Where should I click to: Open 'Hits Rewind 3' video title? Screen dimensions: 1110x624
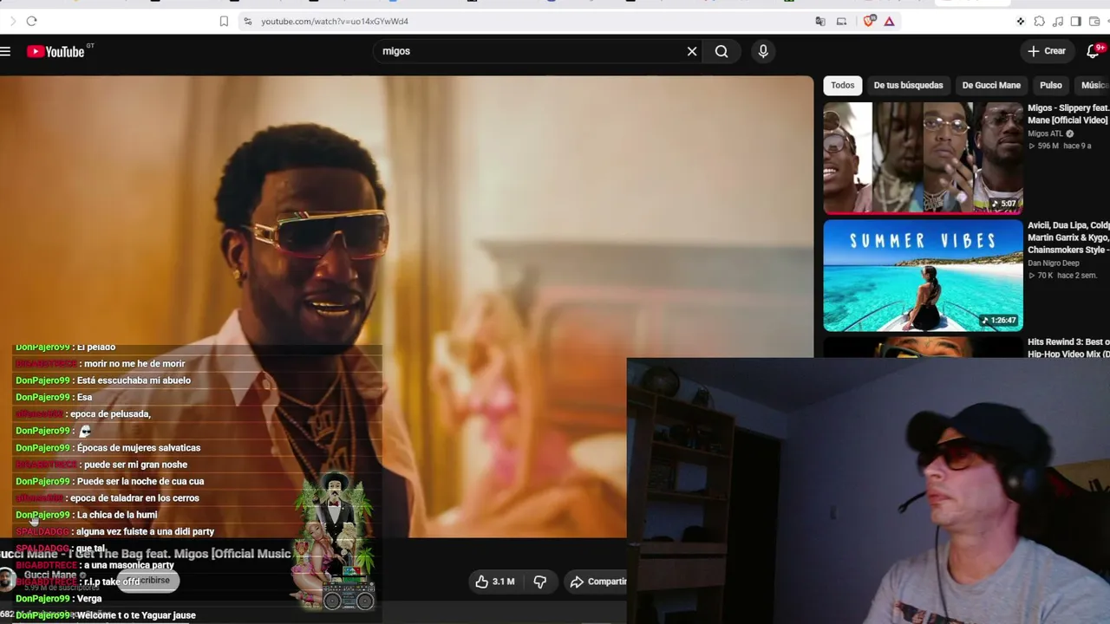(x=1068, y=348)
